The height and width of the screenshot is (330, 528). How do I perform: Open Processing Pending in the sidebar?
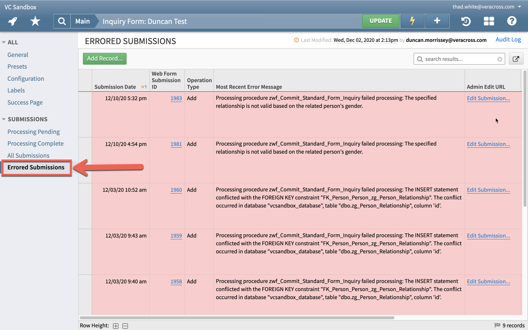point(33,132)
